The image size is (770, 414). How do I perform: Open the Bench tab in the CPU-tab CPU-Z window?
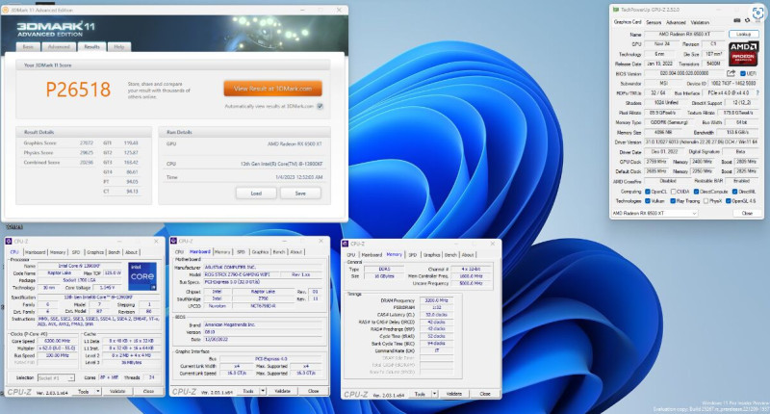[x=114, y=252]
